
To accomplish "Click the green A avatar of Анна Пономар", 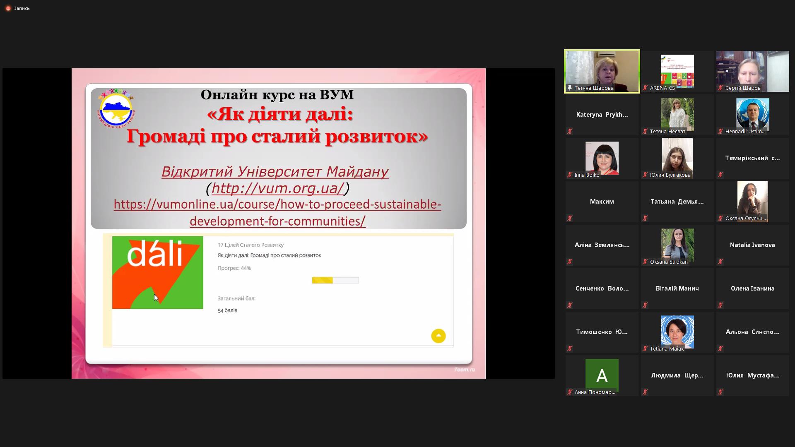I will 602,375.
